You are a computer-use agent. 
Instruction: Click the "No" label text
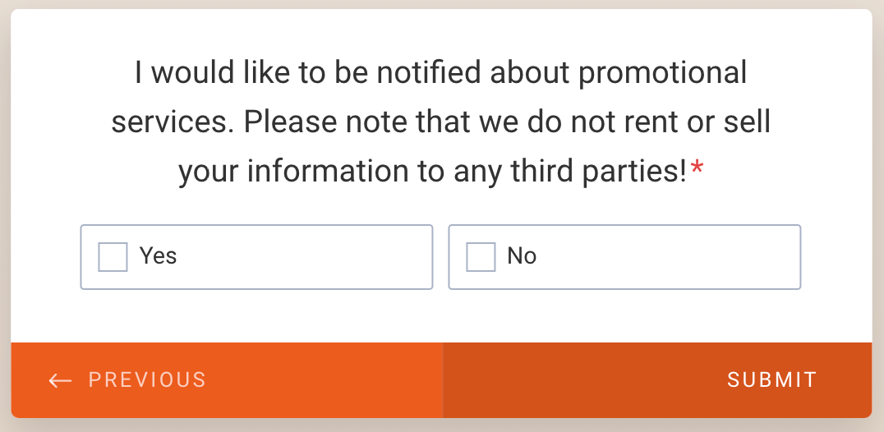(522, 256)
